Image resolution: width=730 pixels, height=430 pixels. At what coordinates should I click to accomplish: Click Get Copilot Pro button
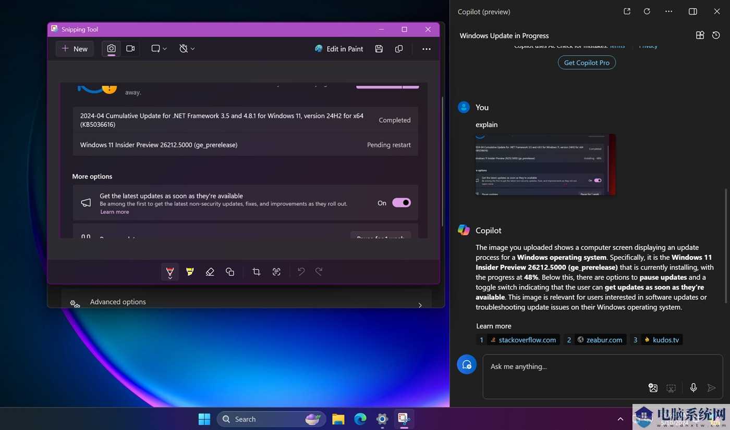click(x=587, y=62)
